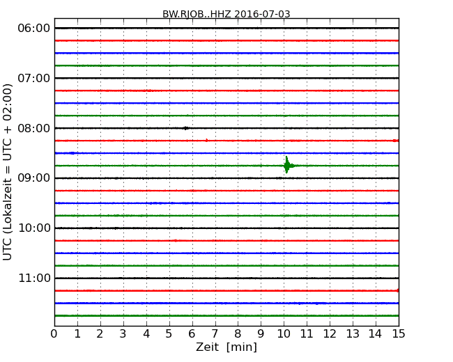This screenshot has height=362, width=453.
Task: Select the 10:00 y-axis tick label
Action: [x=34, y=228]
